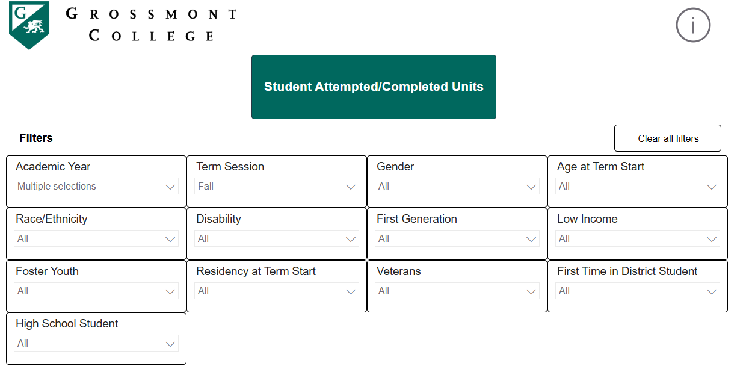
Task: Expand the First Generation dropdown
Action: [456, 238]
